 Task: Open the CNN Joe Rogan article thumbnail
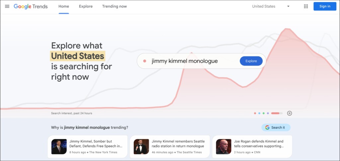coord(224,146)
